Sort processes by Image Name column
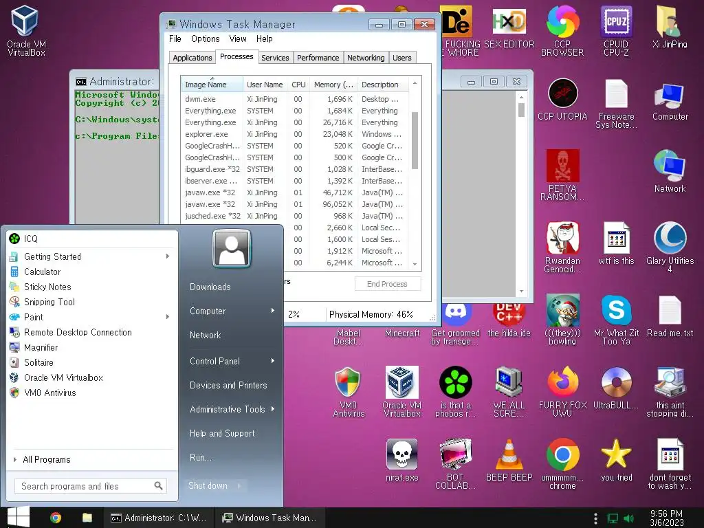 (x=212, y=85)
